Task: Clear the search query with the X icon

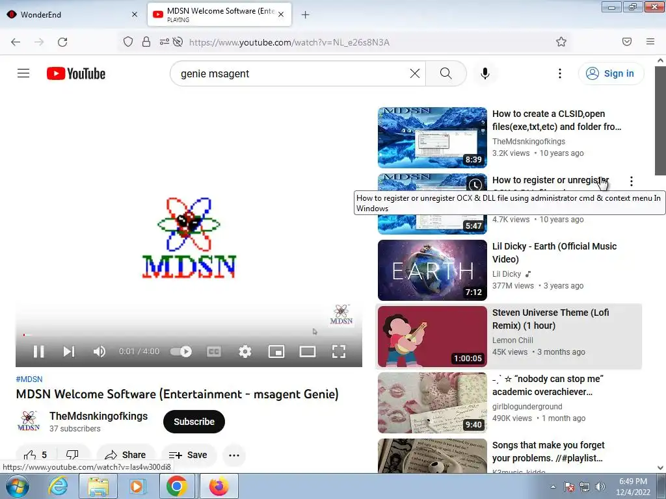Action: [414, 73]
